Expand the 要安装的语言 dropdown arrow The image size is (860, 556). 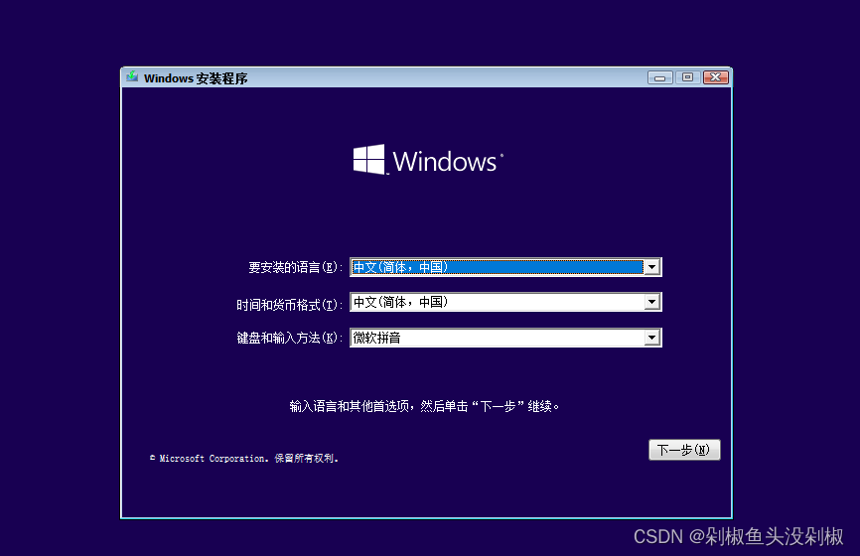click(x=651, y=267)
